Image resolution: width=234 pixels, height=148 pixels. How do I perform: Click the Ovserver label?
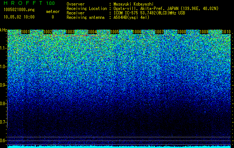pyautogui.click(x=76, y=4)
